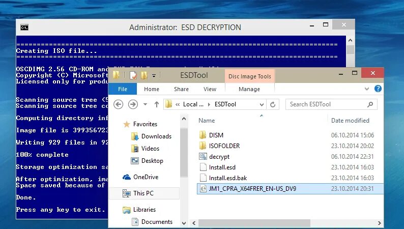The height and width of the screenshot is (229, 404).
Task: Select the decrypt script file
Action: (219, 157)
